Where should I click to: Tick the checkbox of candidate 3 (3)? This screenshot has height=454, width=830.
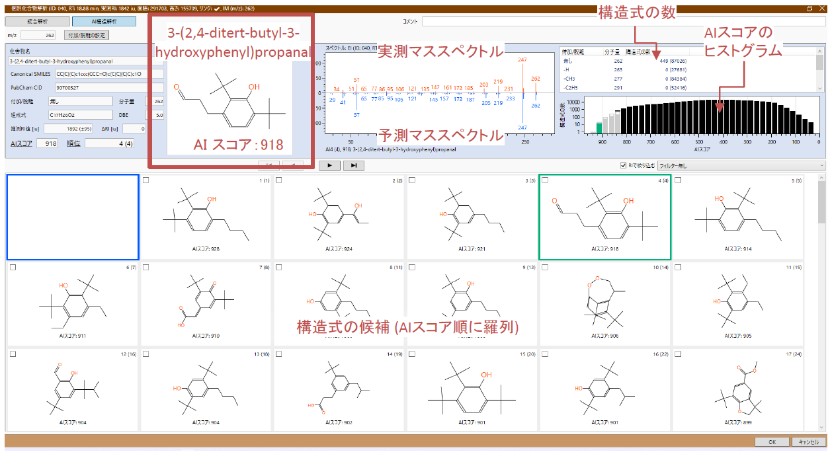coord(411,180)
